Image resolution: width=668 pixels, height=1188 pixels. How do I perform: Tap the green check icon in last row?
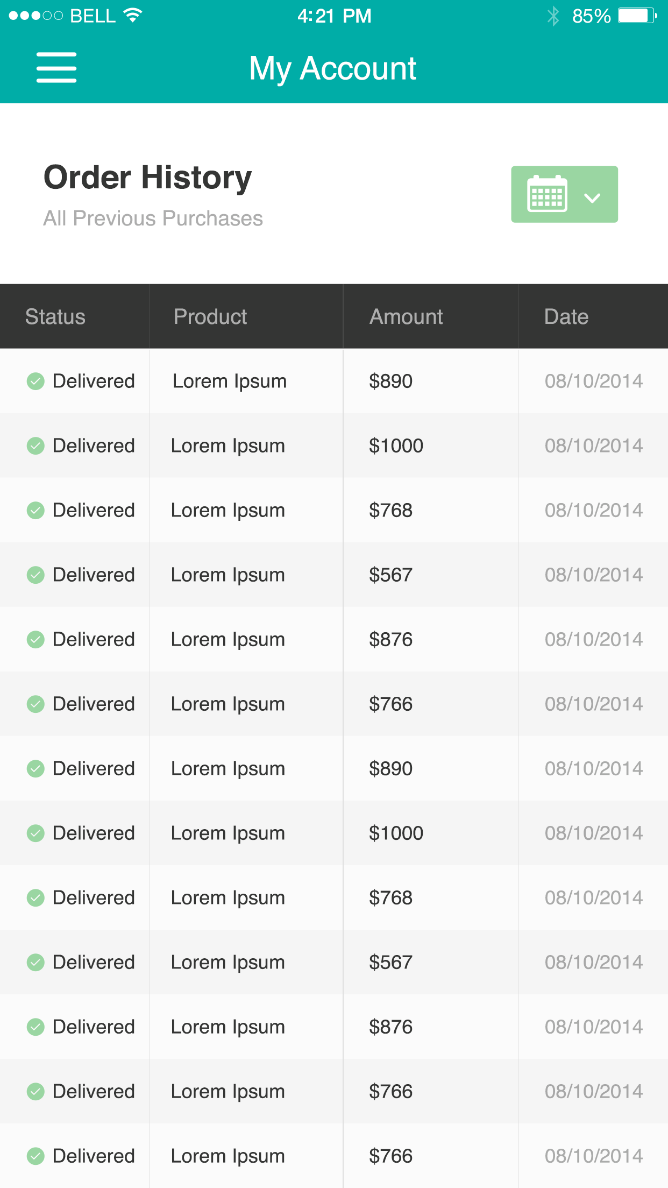(x=35, y=1156)
